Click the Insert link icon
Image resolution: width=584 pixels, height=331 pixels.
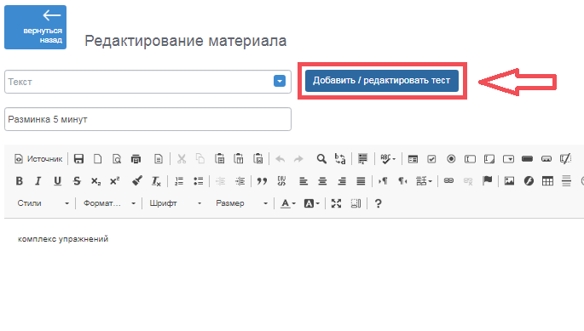click(x=448, y=181)
